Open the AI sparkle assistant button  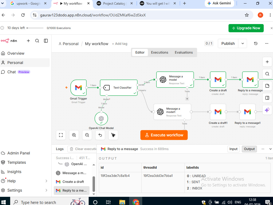coord(267,110)
